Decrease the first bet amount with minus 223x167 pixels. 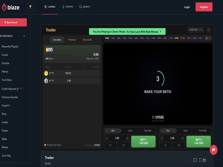(107, 138)
